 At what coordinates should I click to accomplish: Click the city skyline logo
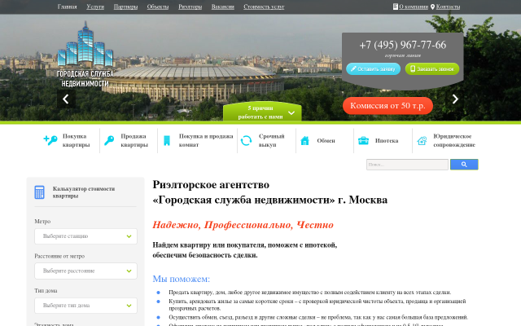tap(85, 55)
